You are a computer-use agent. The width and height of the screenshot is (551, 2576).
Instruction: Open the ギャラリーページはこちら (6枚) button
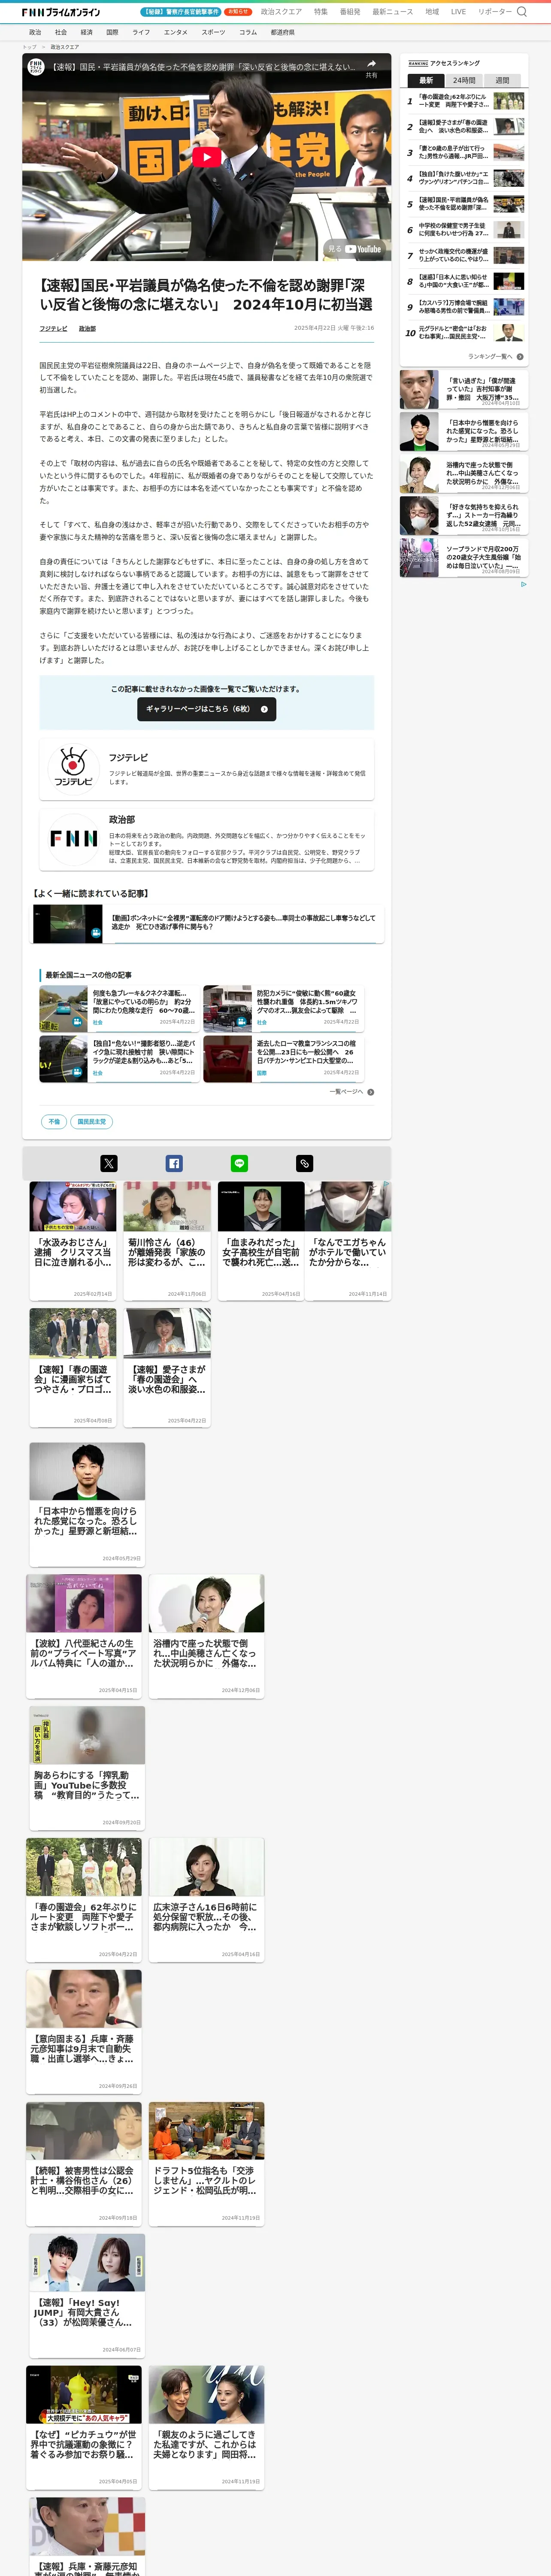click(x=206, y=709)
